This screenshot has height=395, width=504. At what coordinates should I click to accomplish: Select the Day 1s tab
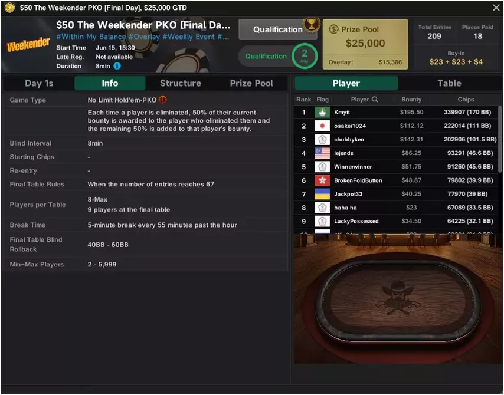click(x=39, y=83)
